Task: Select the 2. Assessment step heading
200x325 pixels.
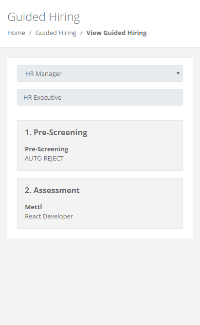Action: (52, 190)
